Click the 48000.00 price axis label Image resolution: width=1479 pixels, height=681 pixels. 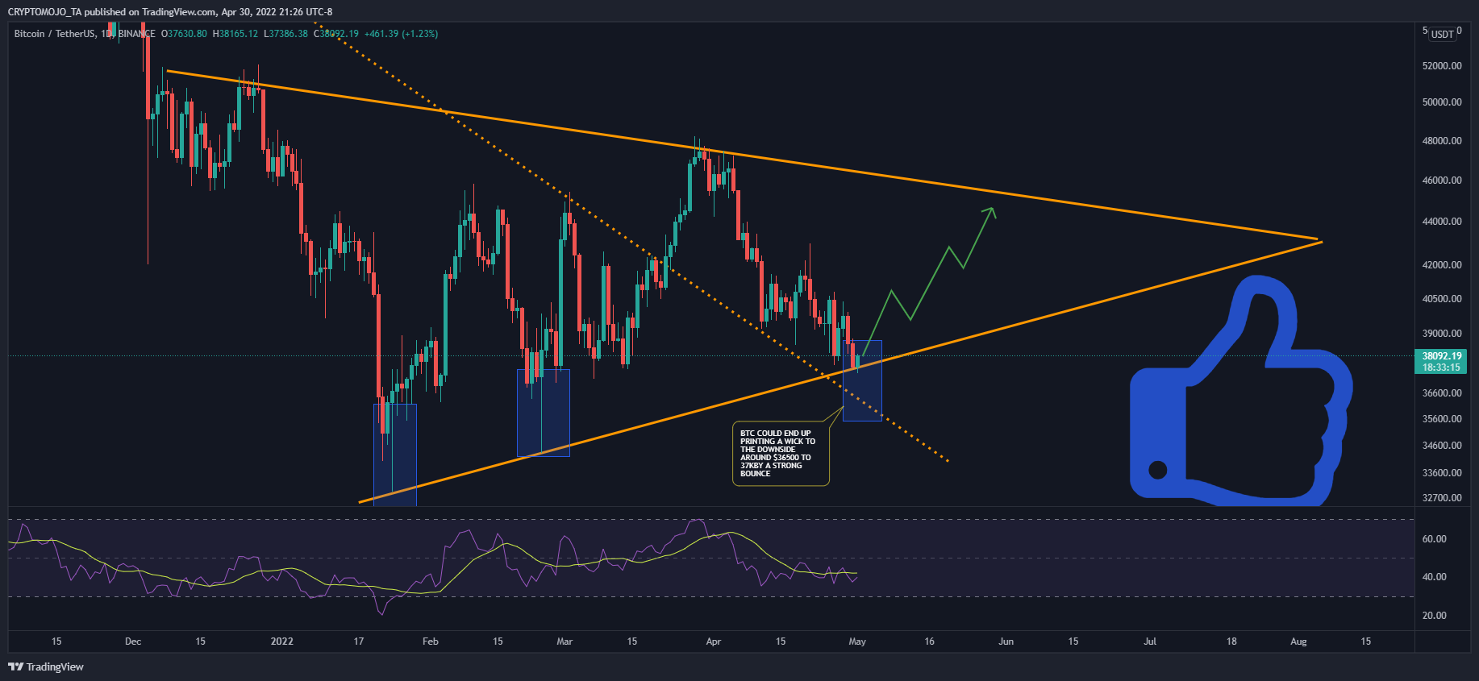tap(1442, 141)
